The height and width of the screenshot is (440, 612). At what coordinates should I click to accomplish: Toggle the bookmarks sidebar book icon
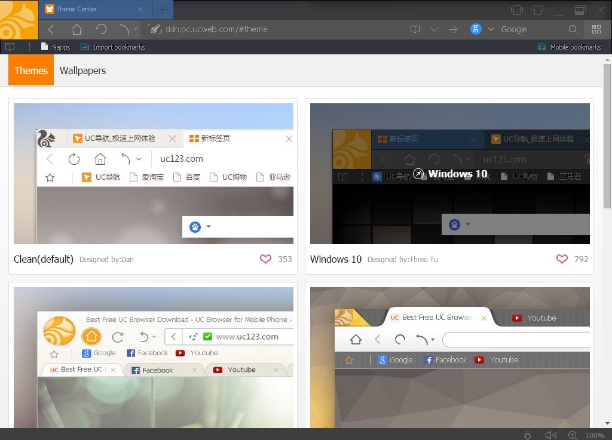pyautogui.click(x=10, y=47)
